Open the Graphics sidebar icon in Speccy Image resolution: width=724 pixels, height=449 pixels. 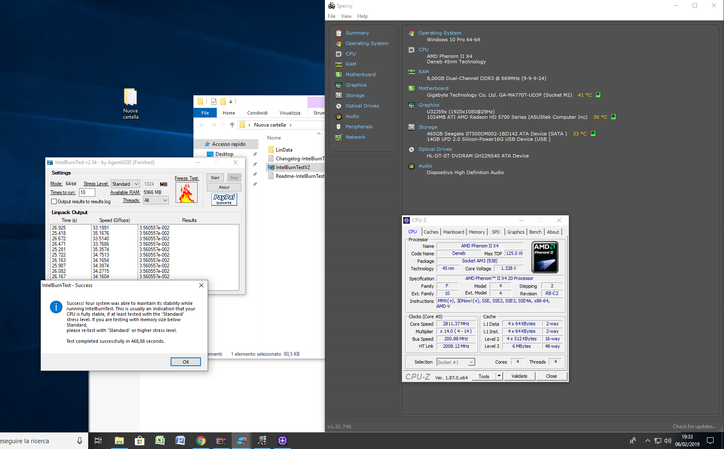click(339, 85)
